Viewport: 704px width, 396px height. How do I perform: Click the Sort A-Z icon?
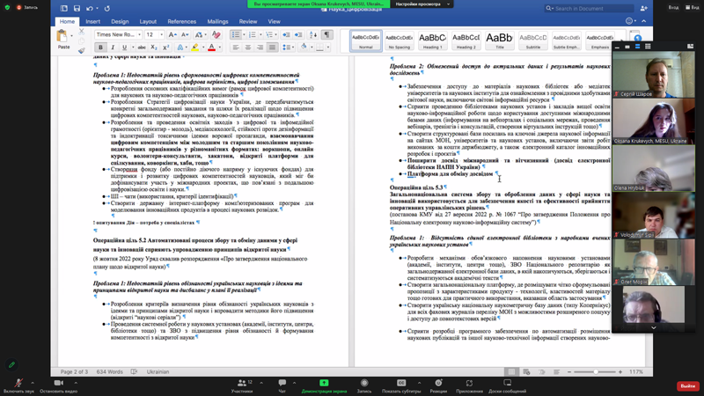click(313, 34)
